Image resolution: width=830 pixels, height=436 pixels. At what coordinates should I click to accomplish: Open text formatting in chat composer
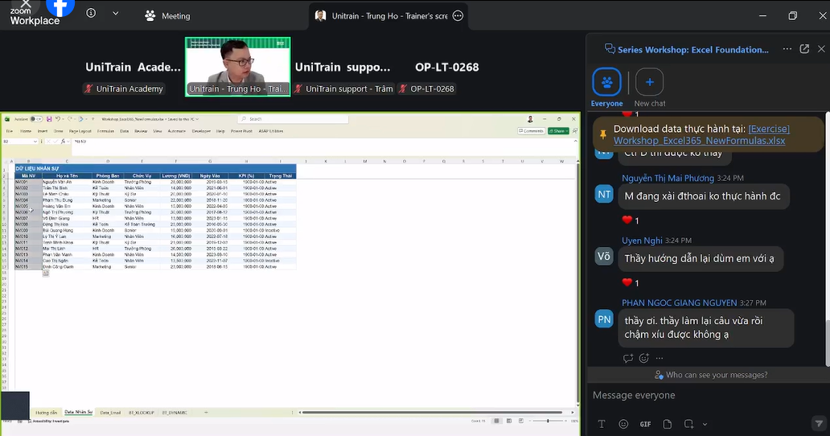coord(602,424)
